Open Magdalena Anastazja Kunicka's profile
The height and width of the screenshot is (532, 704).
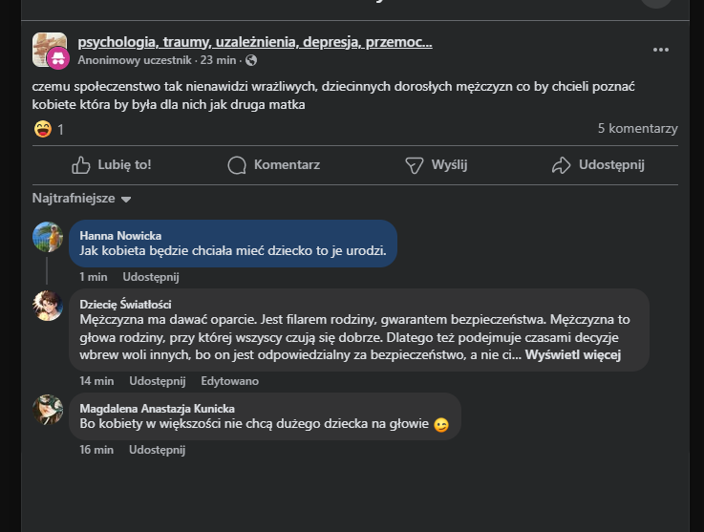(x=157, y=408)
